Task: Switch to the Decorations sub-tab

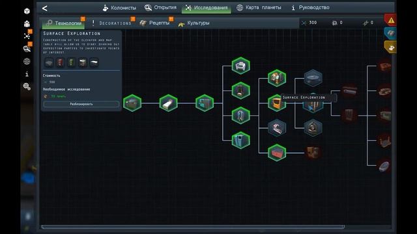Action: (112, 23)
